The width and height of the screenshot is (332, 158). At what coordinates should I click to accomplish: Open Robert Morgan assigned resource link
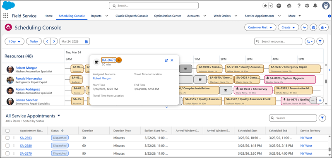pyautogui.click(x=102, y=78)
